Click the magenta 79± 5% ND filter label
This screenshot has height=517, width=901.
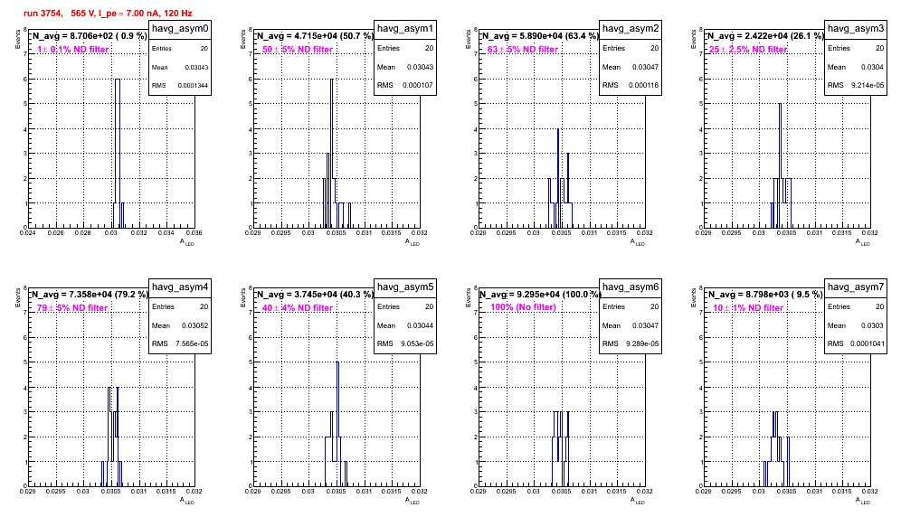pyautogui.click(x=72, y=308)
